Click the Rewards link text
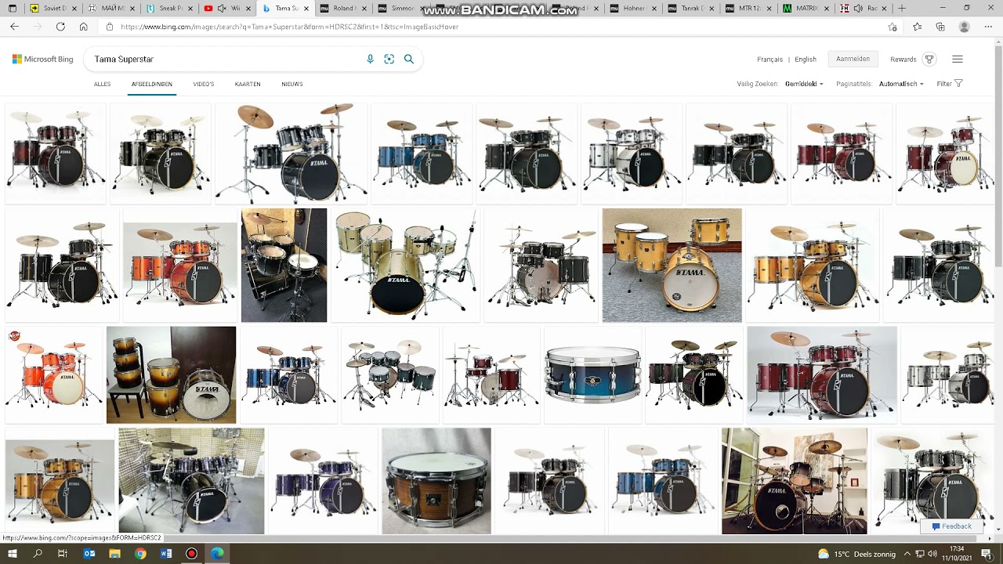 click(x=903, y=59)
